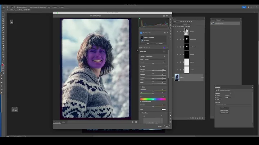Click the Subtract from mask button
This screenshot has width=259, height=145.
(x=159, y=44)
